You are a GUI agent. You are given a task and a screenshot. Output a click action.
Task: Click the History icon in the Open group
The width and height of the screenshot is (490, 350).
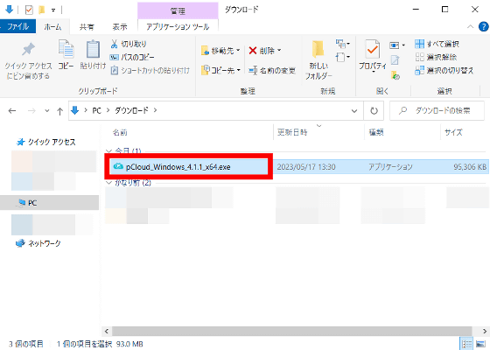click(395, 75)
